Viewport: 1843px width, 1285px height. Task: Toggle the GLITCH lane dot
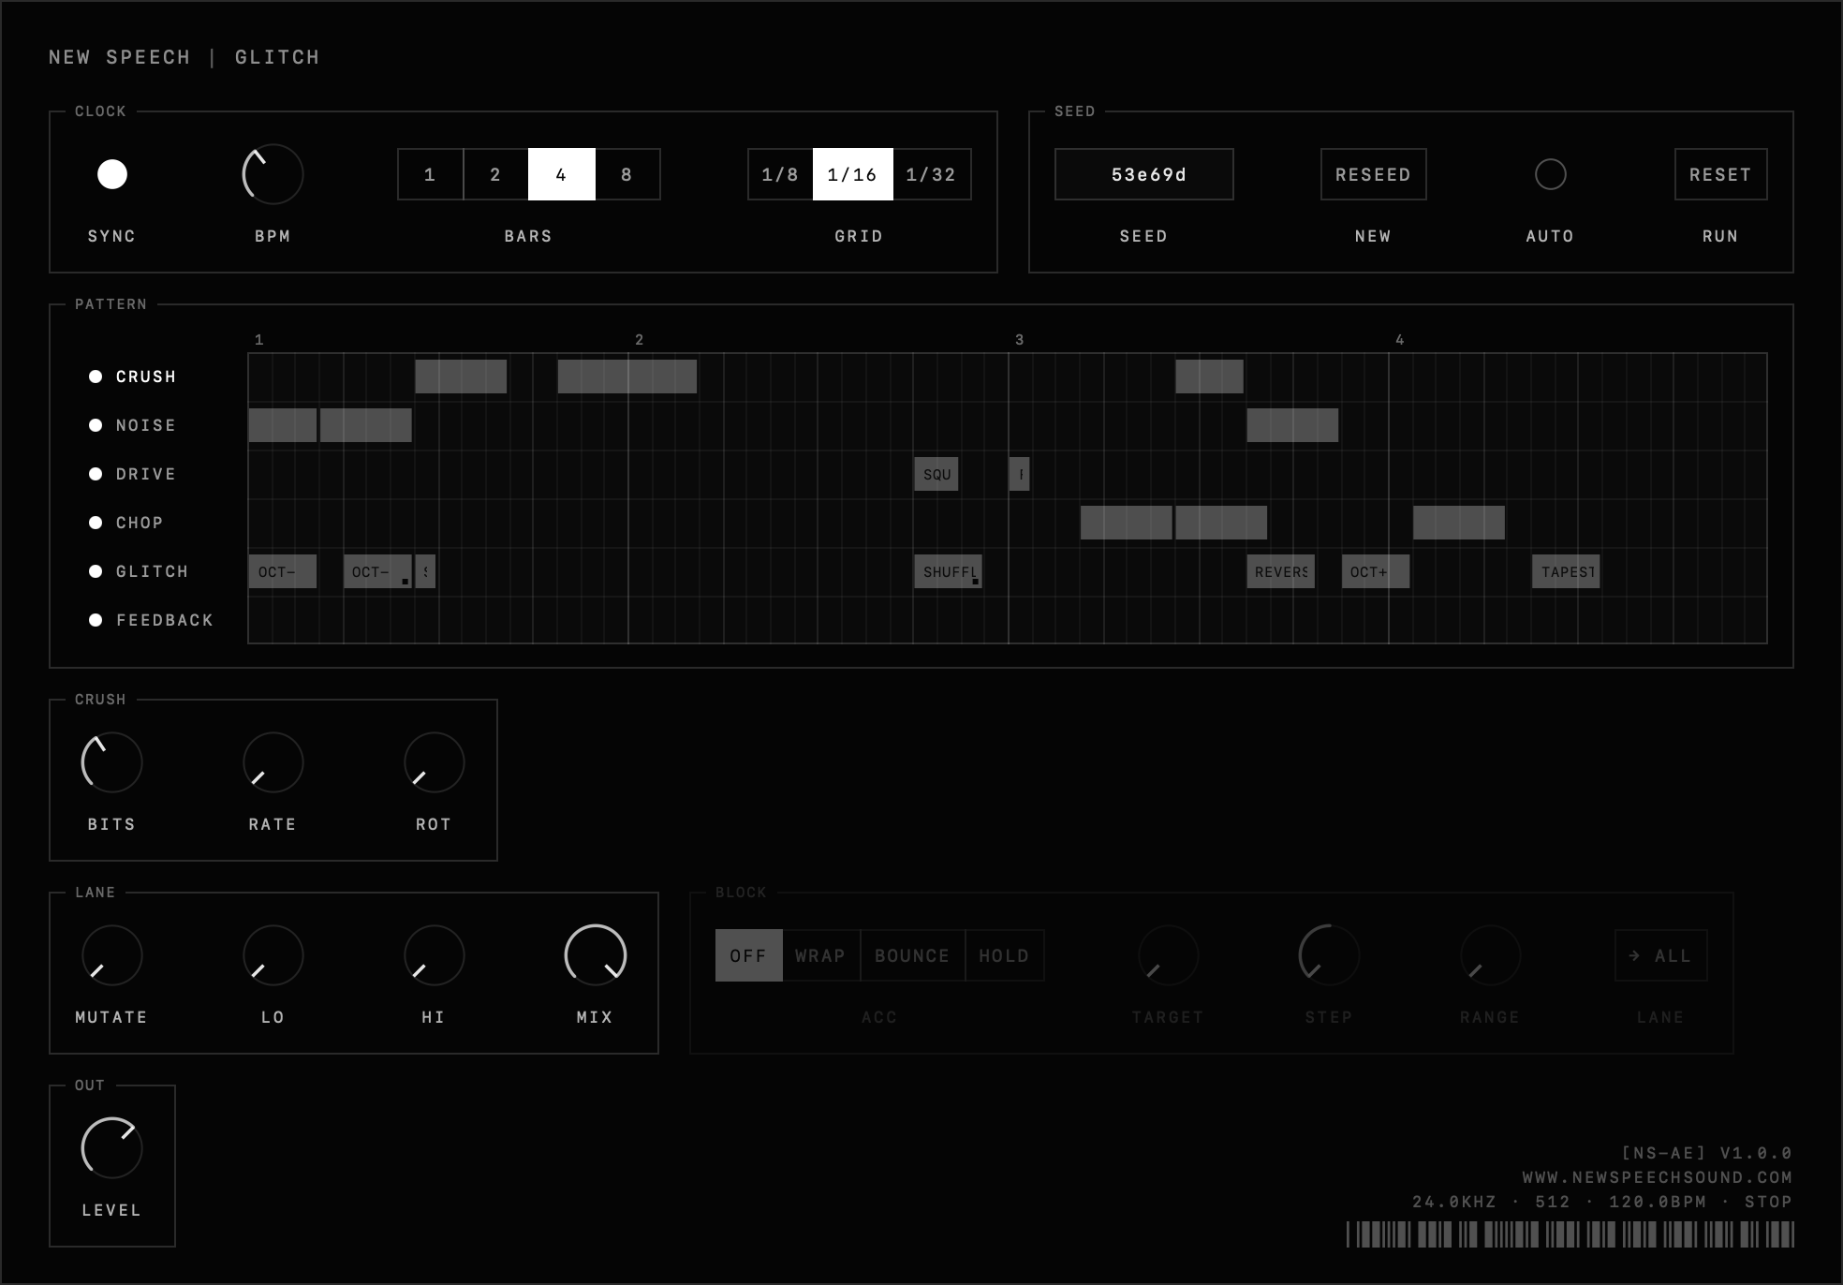pos(96,571)
